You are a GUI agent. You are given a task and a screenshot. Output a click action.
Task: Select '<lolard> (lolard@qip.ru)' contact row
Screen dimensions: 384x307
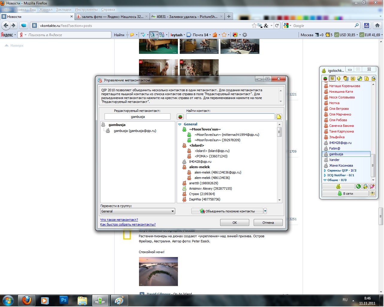212,151
